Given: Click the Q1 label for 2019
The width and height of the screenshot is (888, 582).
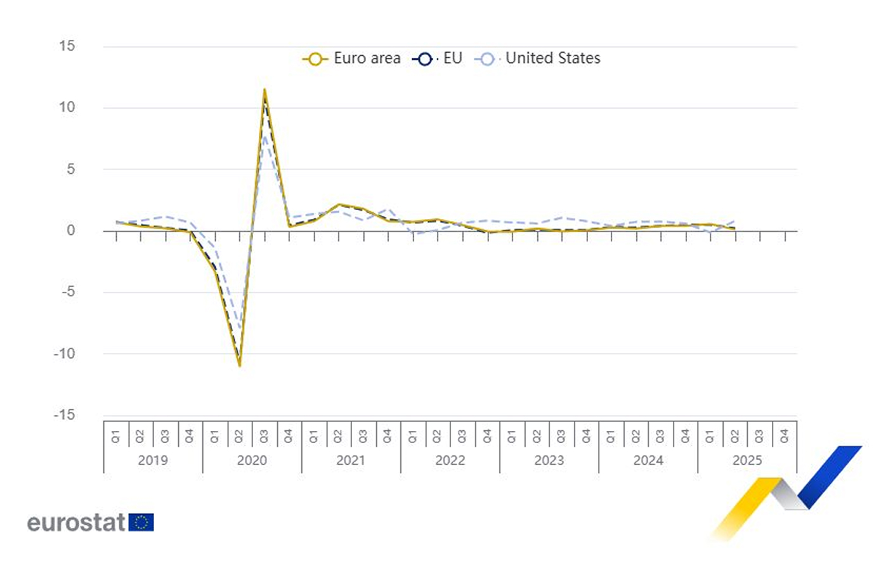Looking at the screenshot, I should (115, 436).
